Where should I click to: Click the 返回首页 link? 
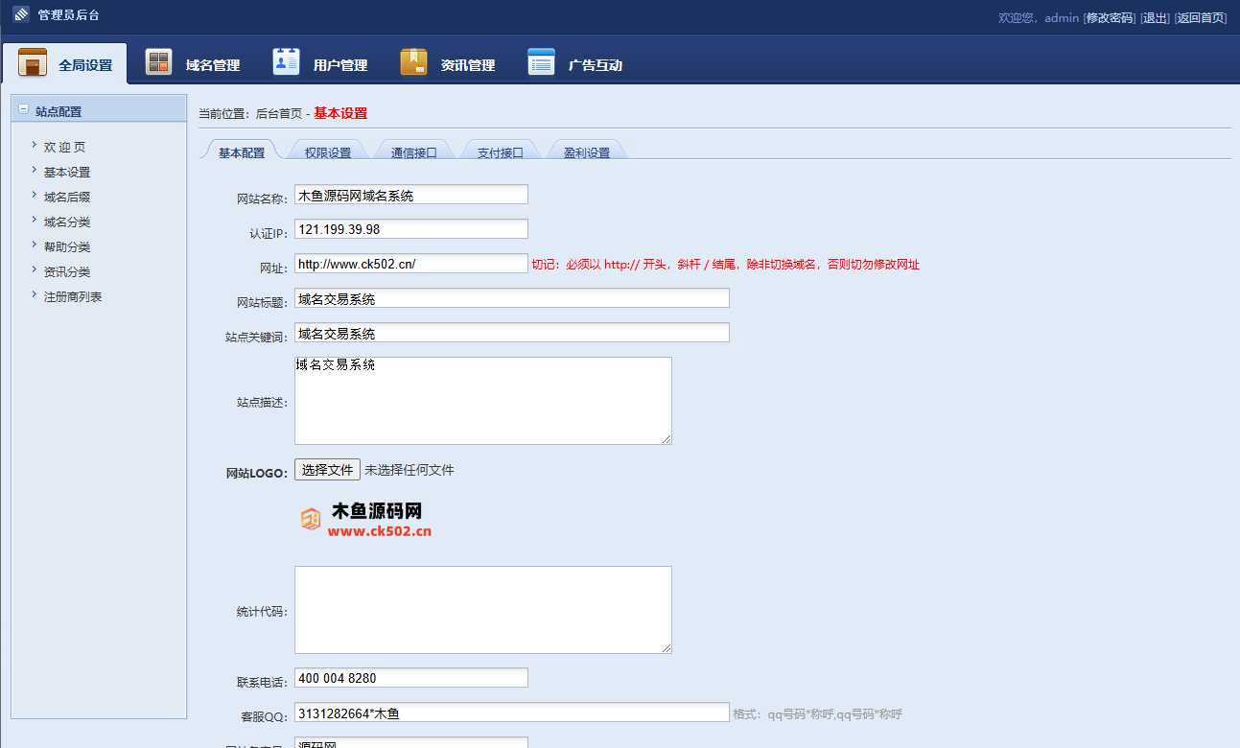tap(1201, 17)
